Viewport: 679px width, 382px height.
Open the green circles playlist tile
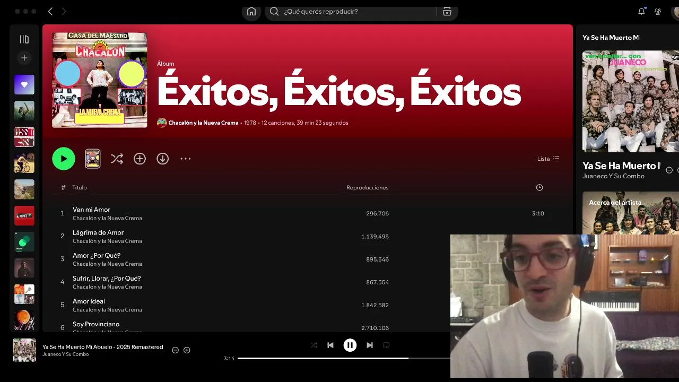(x=24, y=242)
